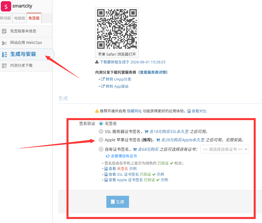This screenshot has width=262, height=223.
Task: Switch to the 移动版 tab
Action: 5,18
